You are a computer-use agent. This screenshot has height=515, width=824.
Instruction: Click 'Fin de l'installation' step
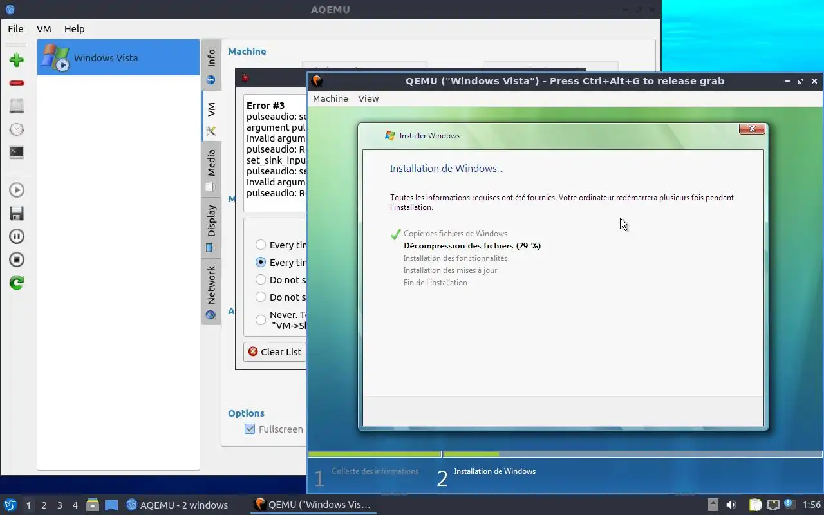pyautogui.click(x=435, y=283)
